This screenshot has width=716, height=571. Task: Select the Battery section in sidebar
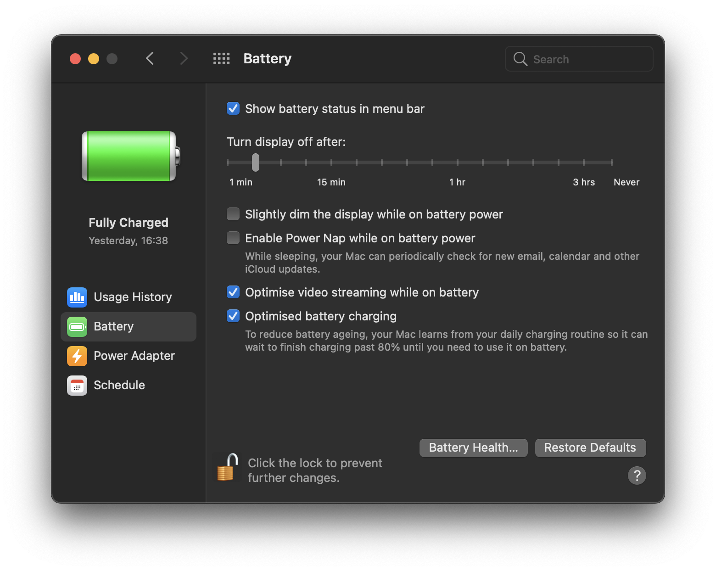pos(129,326)
